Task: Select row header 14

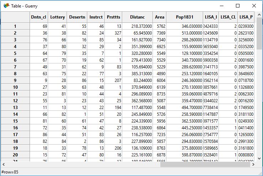Action: pos(15,114)
